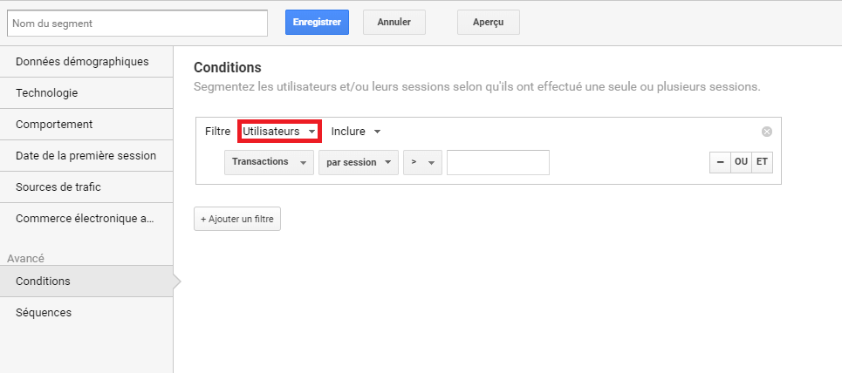Switch to the Séquences tab
Image resolution: width=842 pixels, height=373 pixels.
pyautogui.click(x=86, y=312)
